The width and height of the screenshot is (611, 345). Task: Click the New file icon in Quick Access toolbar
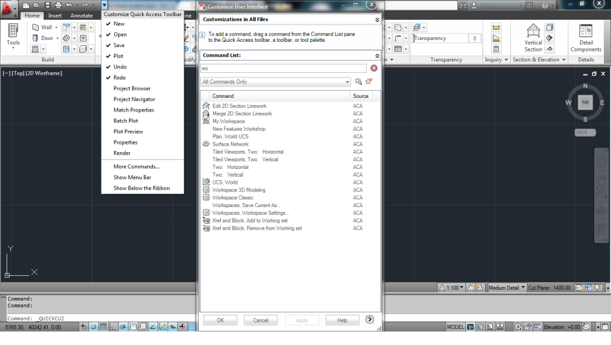26,5
